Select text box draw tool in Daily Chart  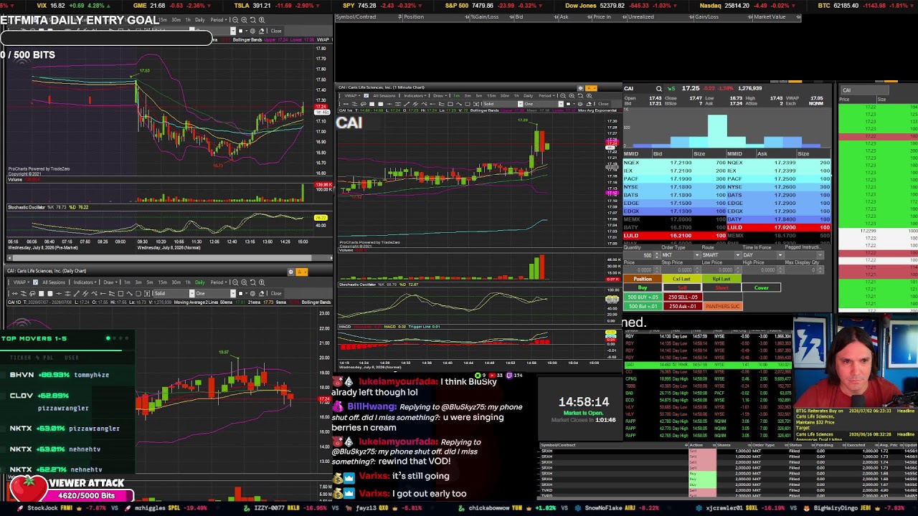pyautogui.click(x=147, y=293)
